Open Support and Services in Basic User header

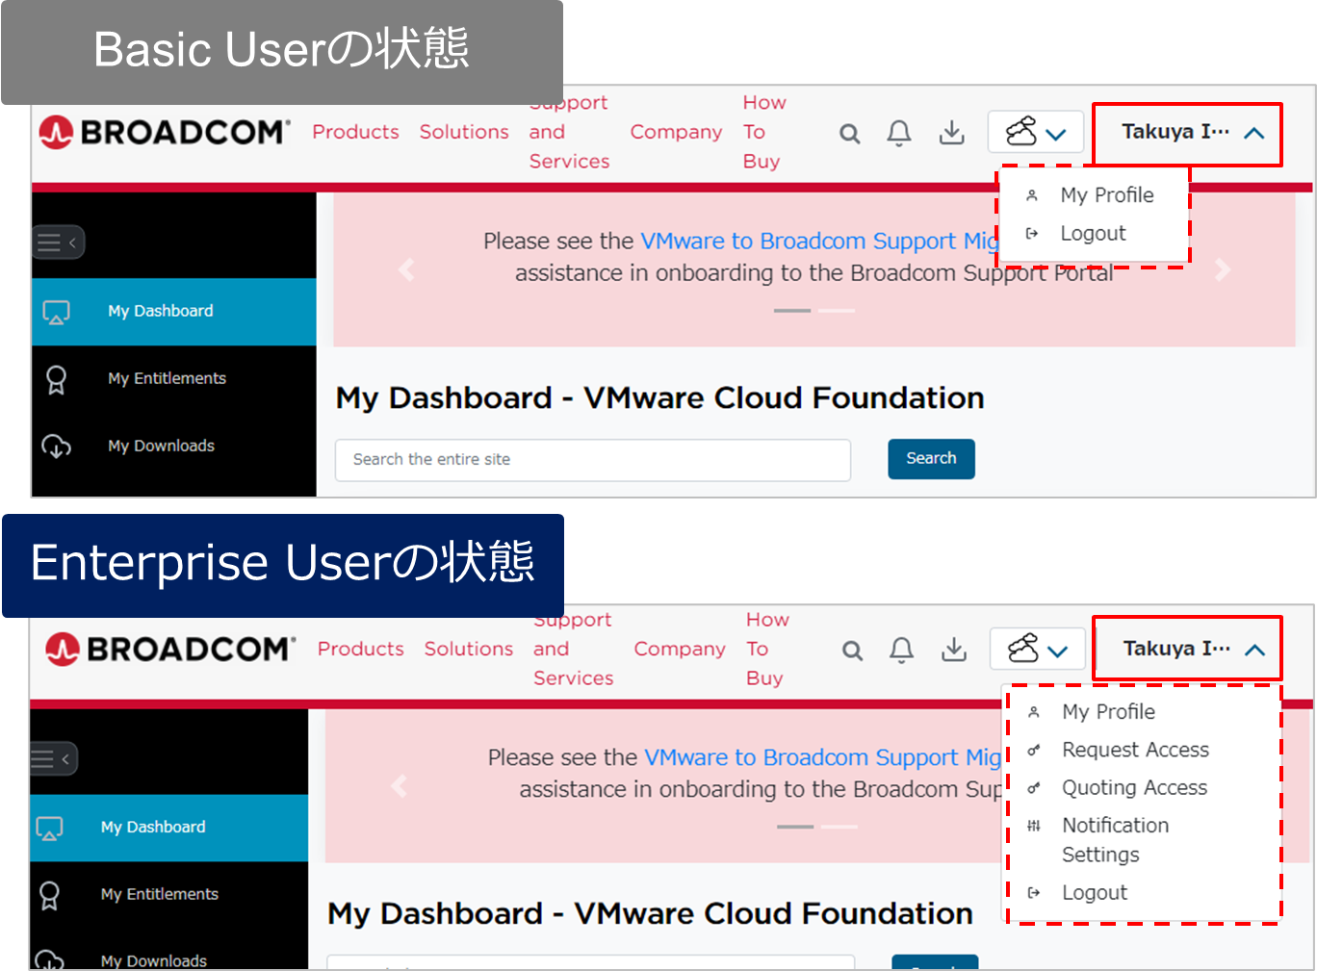pyautogui.click(x=569, y=132)
